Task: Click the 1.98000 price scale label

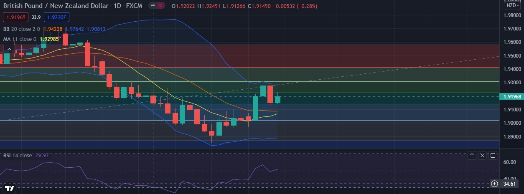Action: pos(512,15)
